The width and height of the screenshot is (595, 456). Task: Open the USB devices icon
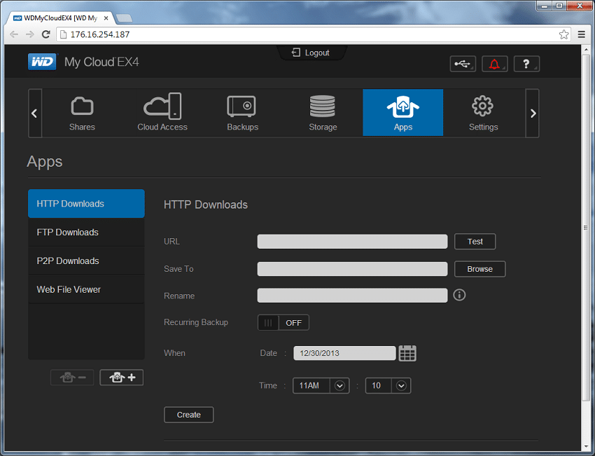coord(463,64)
